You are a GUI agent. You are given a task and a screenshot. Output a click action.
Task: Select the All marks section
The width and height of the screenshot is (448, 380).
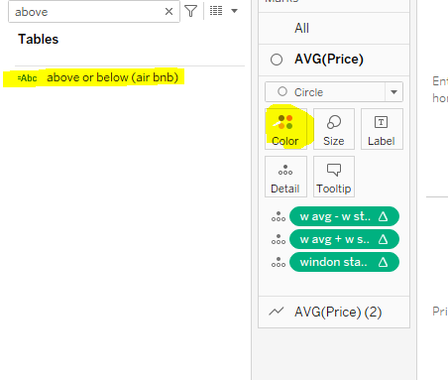pyautogui.click(x=334, y=28)
